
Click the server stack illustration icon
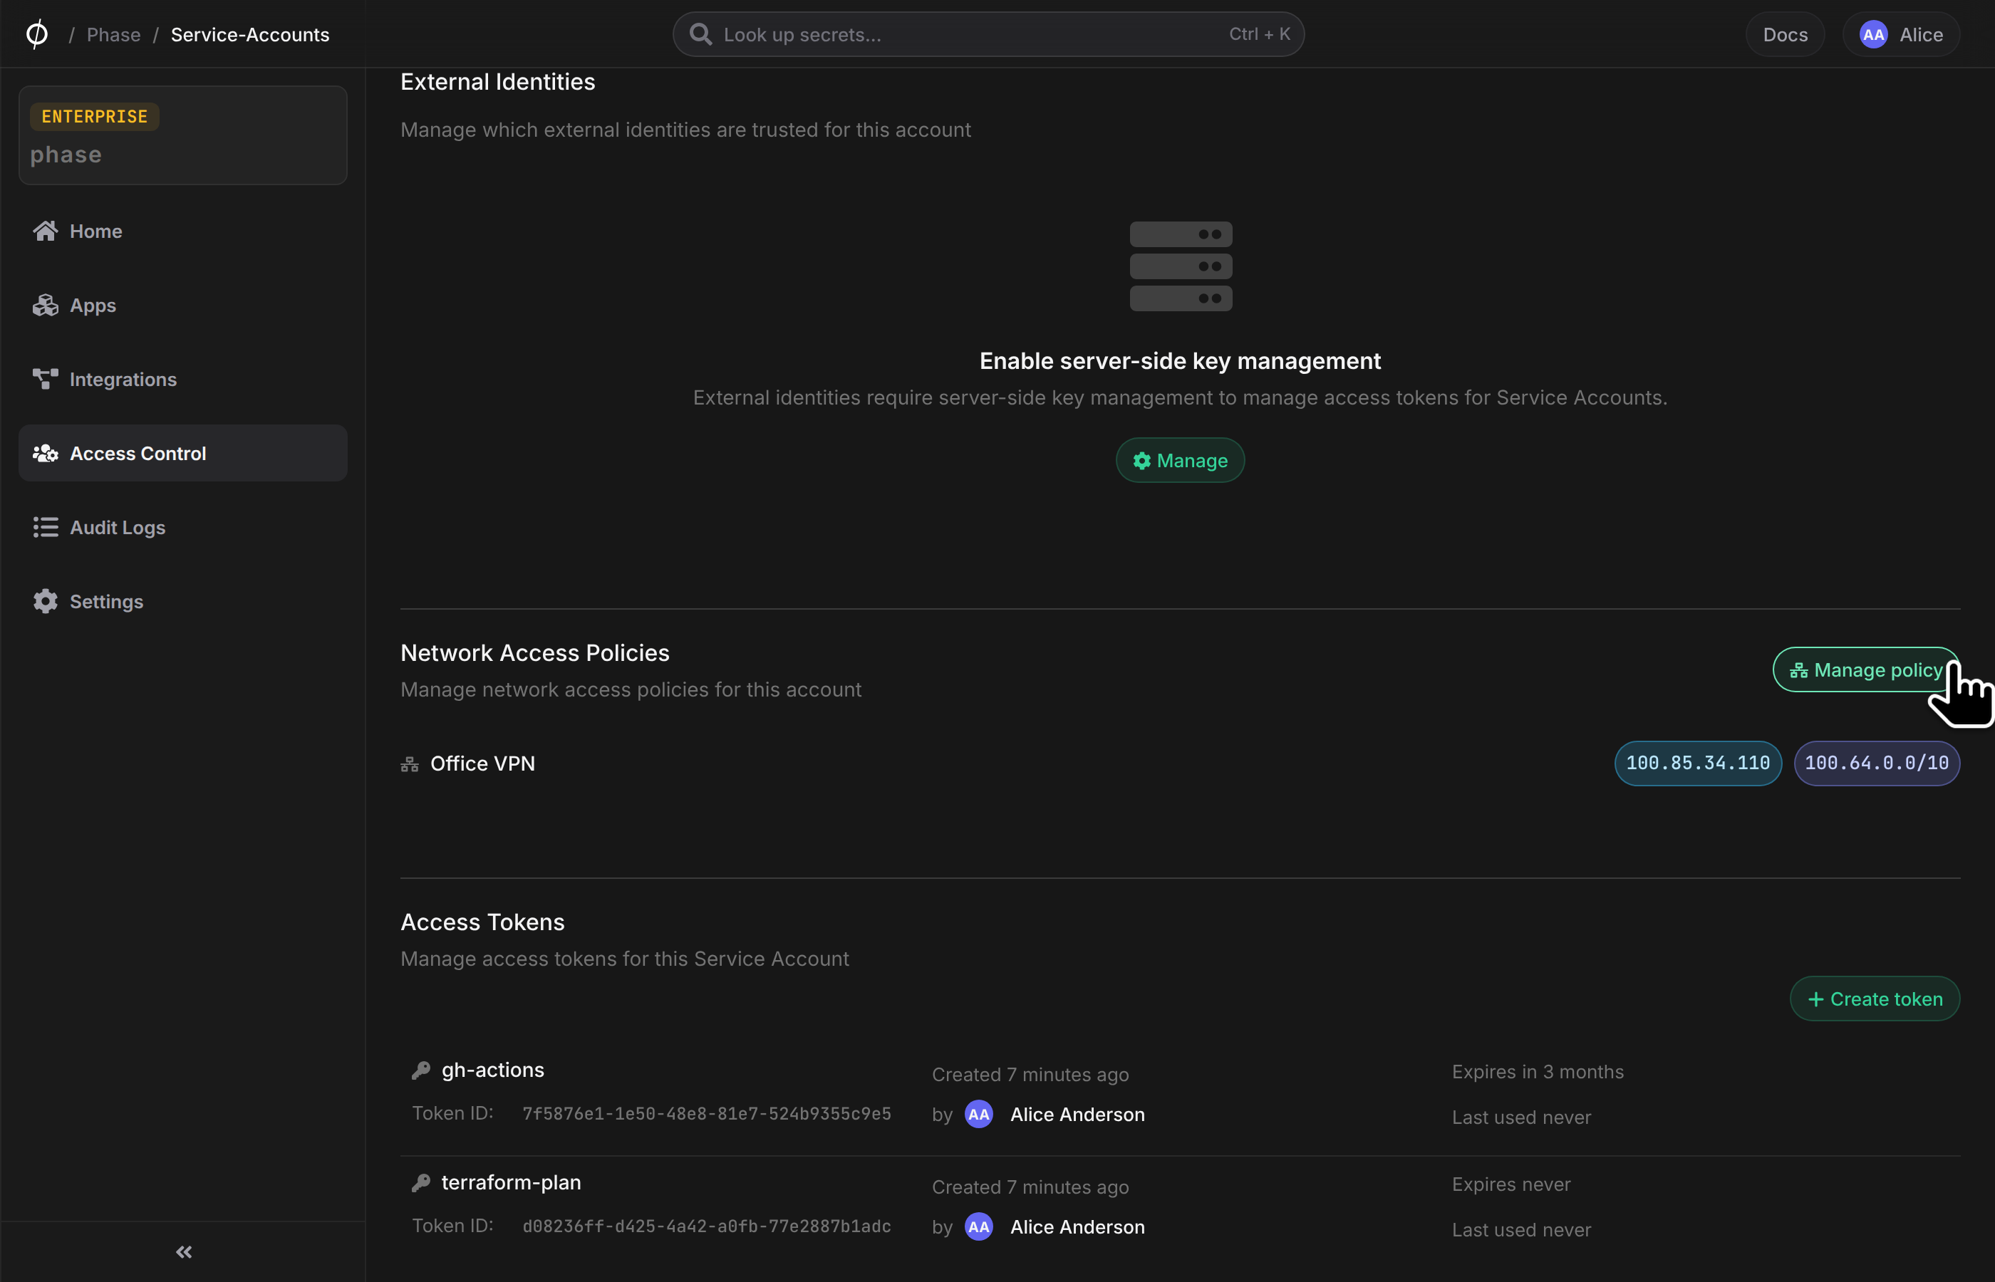tap(1181, 266)
